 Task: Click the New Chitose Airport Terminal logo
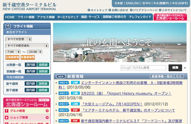coord(29,7)
